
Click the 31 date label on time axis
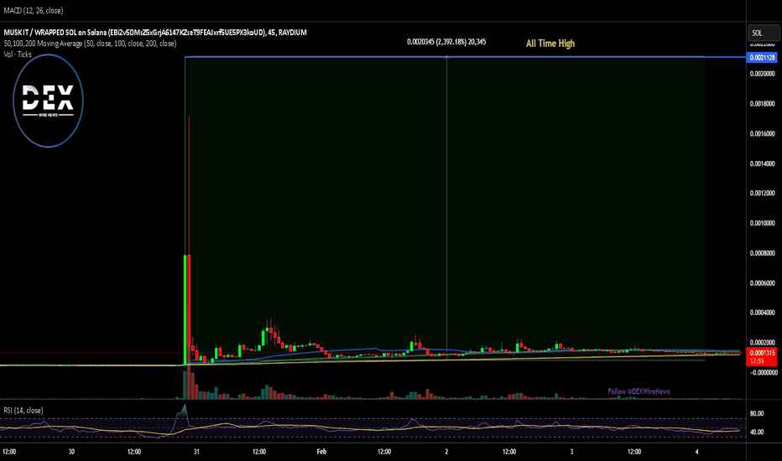[x=196, y=452]
